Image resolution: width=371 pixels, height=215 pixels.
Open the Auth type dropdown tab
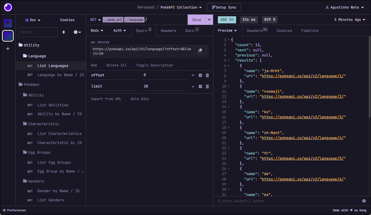(x=119, y=31)
